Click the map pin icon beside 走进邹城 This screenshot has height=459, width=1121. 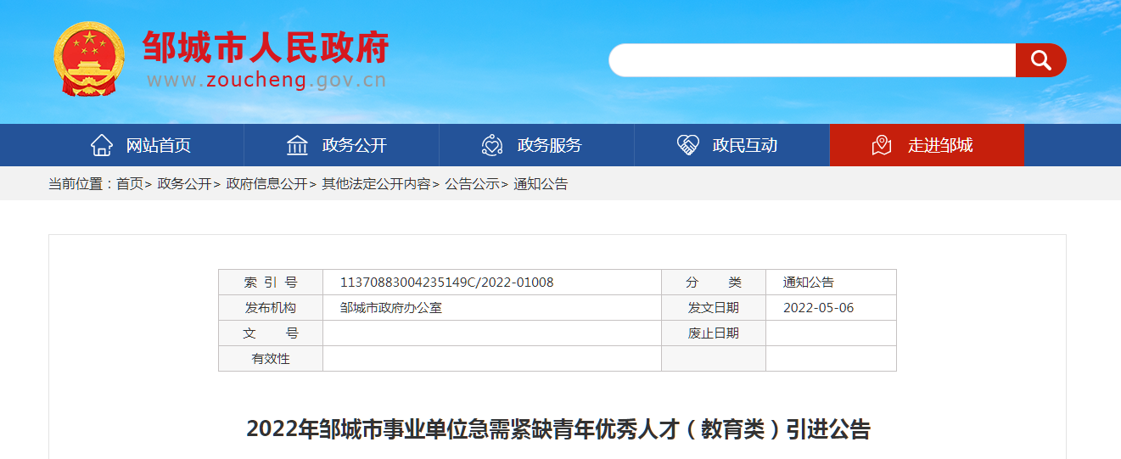coord(882,145)
